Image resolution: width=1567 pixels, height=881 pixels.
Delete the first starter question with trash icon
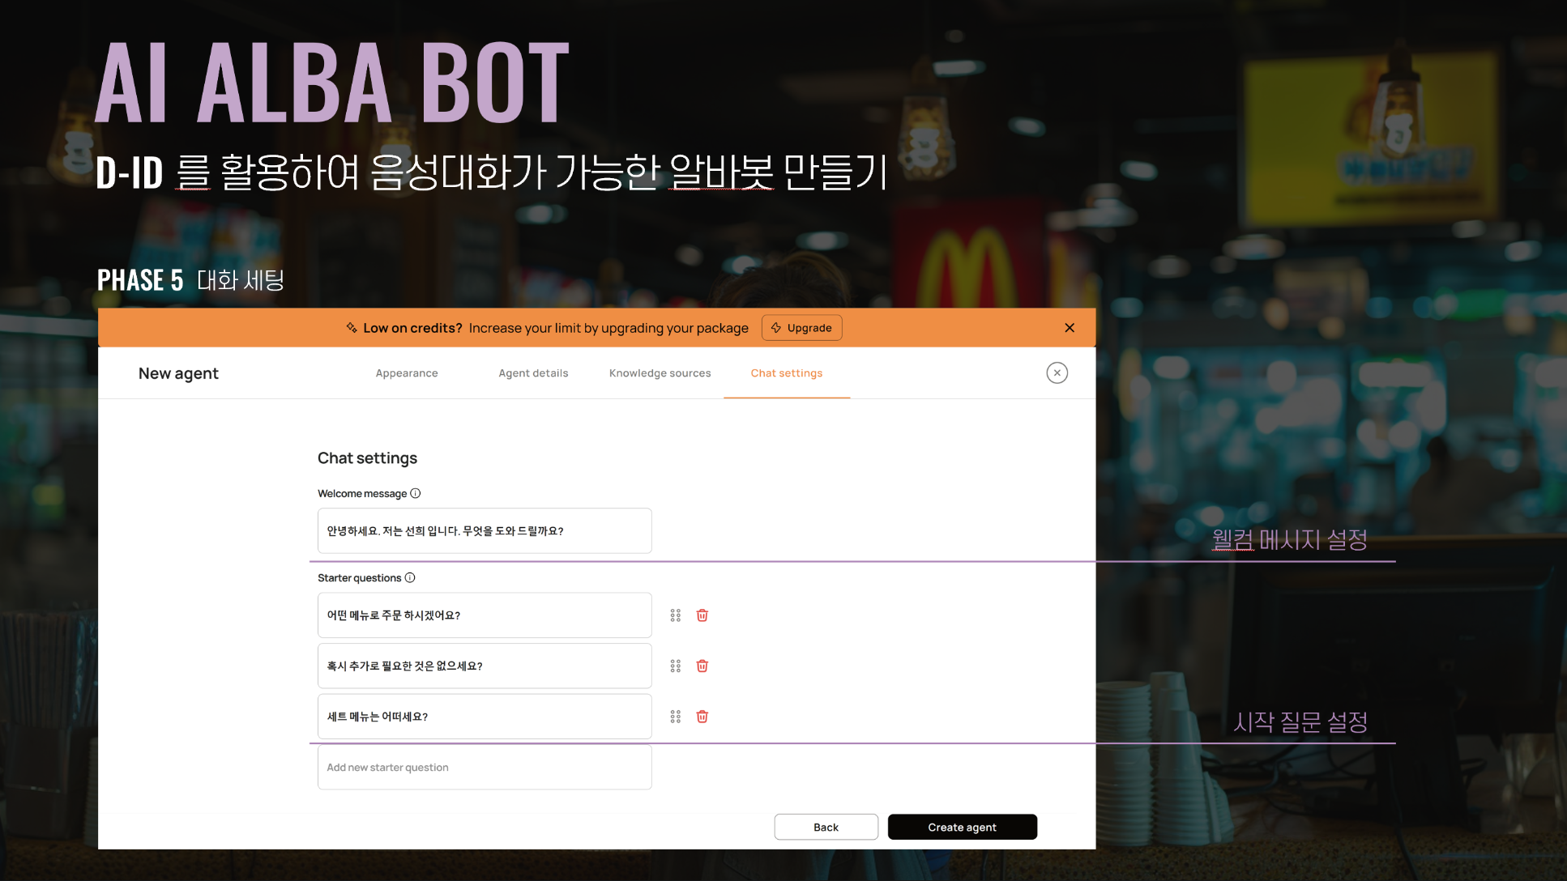click(702, 615)
